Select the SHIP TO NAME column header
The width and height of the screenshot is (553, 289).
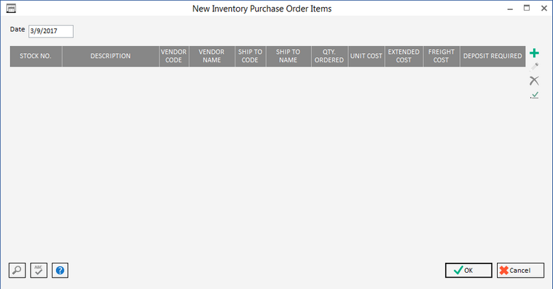[x=289, y=56]
